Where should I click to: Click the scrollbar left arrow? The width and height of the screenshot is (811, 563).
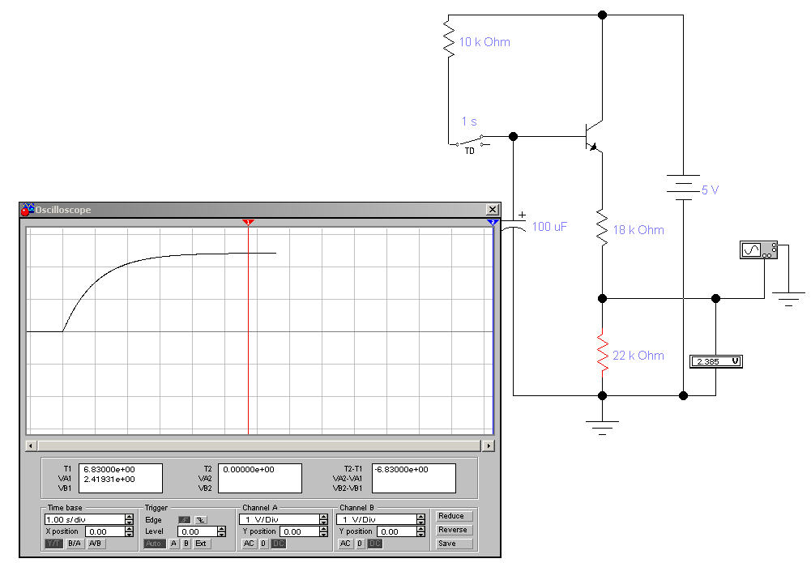[31, 446]
